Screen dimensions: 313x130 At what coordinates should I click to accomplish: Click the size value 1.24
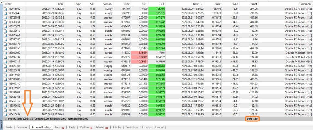(x=93, y=26)
